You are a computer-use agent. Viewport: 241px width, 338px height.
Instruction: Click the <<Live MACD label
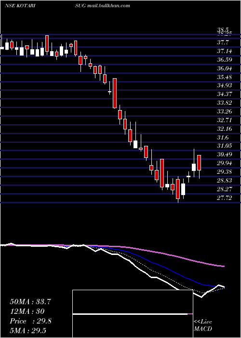[203, 325]
